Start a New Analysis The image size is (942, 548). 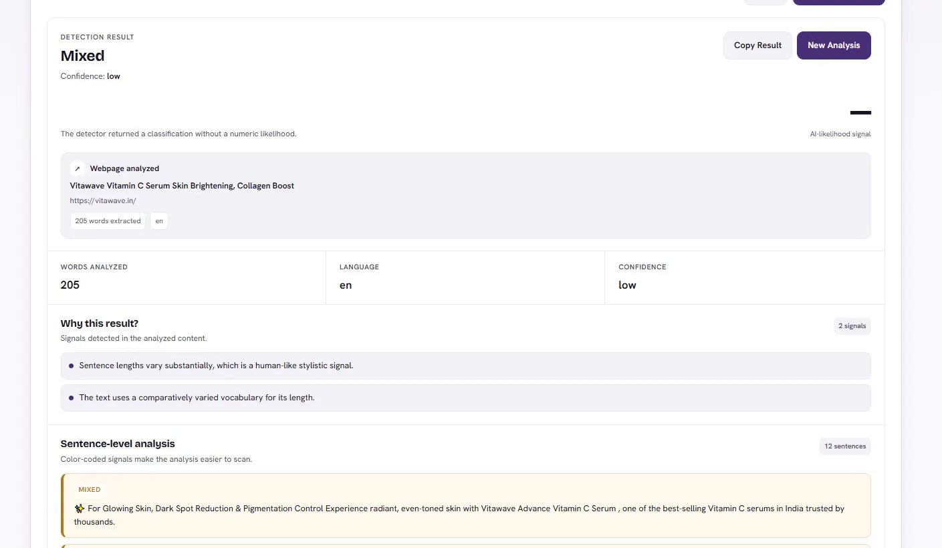tap(834, 45)
